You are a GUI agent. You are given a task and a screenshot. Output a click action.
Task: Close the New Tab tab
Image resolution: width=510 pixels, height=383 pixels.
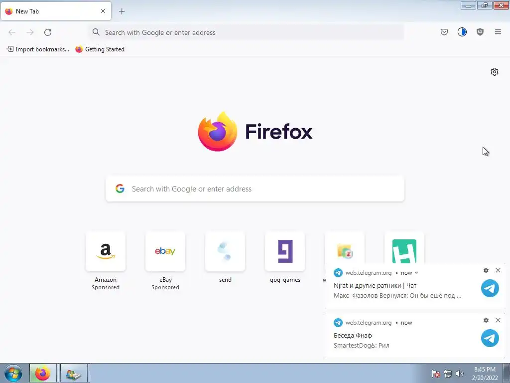tap(103, 11)
